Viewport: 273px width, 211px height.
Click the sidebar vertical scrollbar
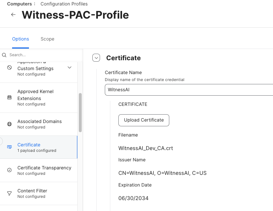pyautogui.click(x=80, y=112)
